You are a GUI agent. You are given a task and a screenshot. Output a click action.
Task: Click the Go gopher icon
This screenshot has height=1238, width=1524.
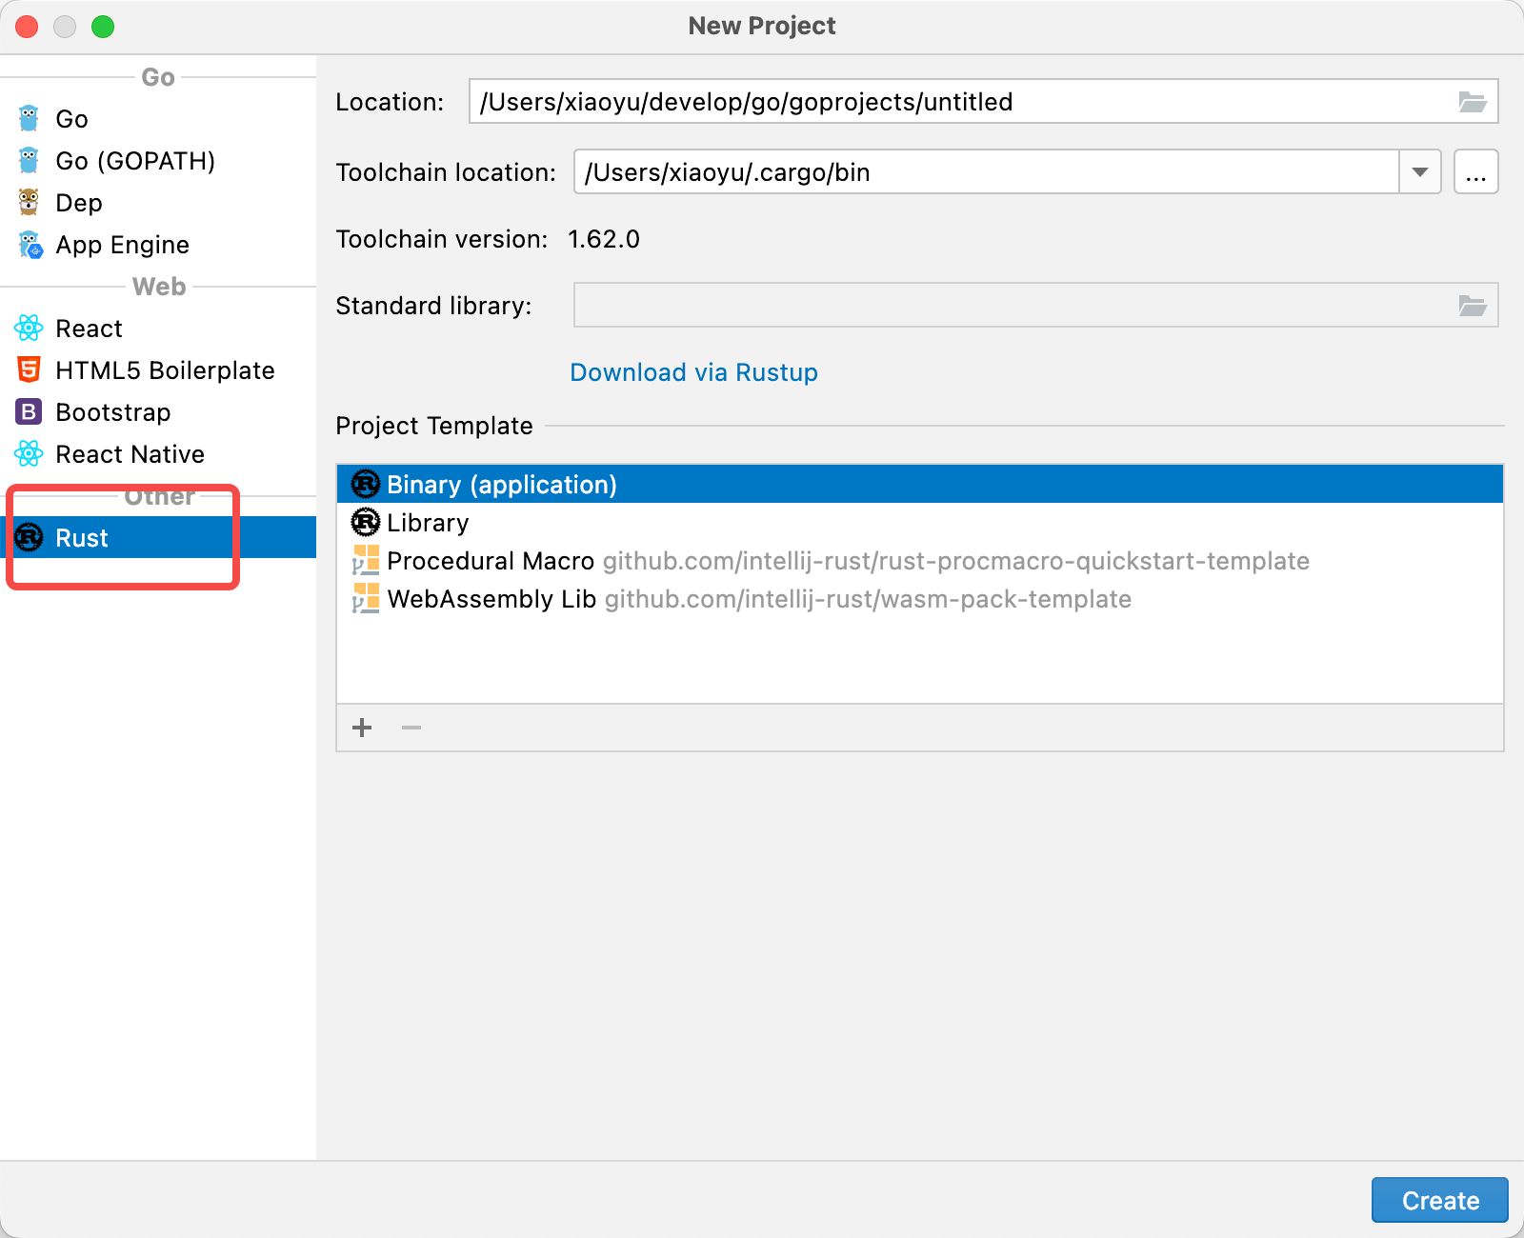click(29, 118)
